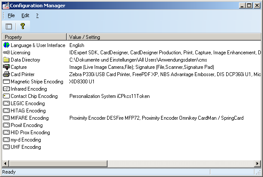This screenshot has height=177, width=263.
Task: Select the LEGIC Encoding entry
Action: pyautogui.click(x=27, y=103)
